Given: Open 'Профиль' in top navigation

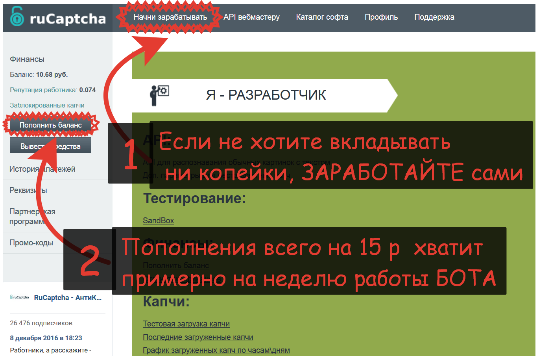Looking at the screenshot, I should pos(381,17).
